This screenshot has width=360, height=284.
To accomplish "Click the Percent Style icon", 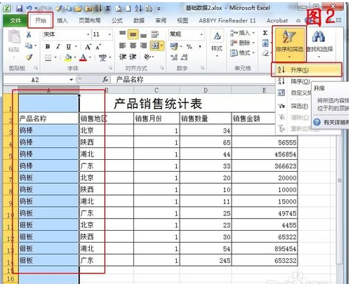I will pos(189,46).
